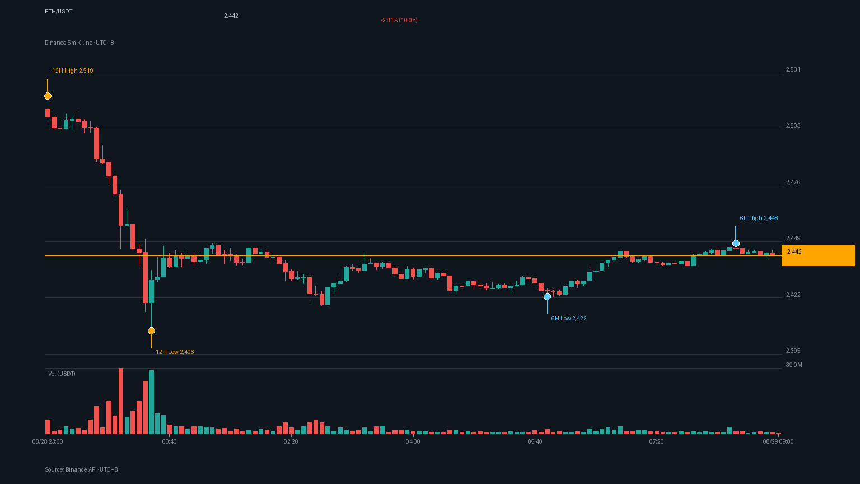860x484 pixels.
Task: Click the 2,531 price axis label
Action: tap(793, 69)
